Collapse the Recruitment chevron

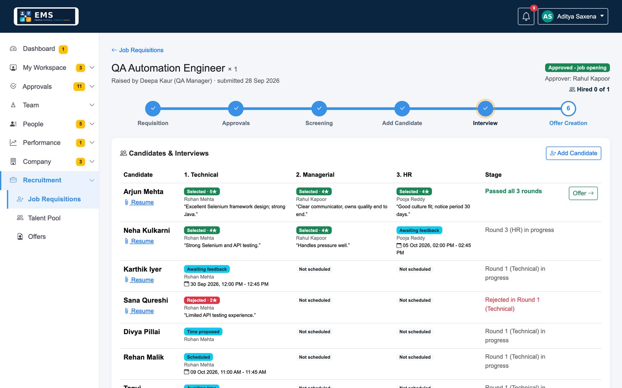point(92,180)
